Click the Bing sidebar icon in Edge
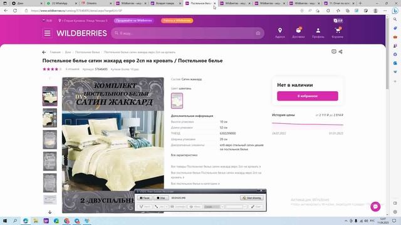 click(395, 11)
